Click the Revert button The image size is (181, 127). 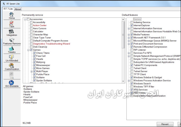165,124
